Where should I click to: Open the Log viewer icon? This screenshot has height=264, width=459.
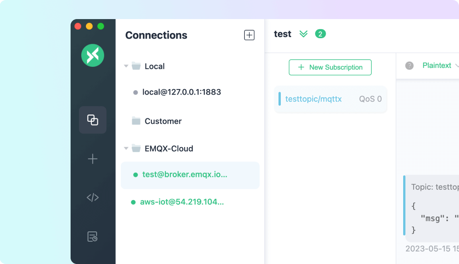[x=93, y=237]
